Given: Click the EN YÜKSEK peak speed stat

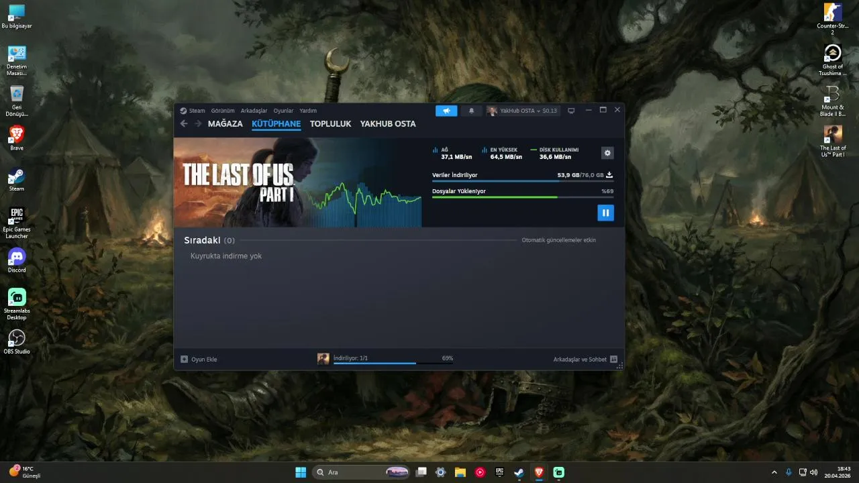Looking at the screenshot, I should click(502, 153).
